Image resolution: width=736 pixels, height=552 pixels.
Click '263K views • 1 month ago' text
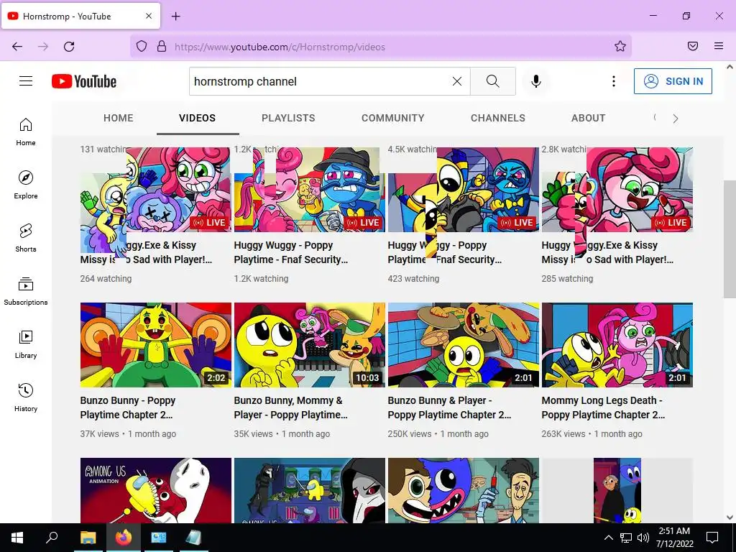click(x=592, y=433)
